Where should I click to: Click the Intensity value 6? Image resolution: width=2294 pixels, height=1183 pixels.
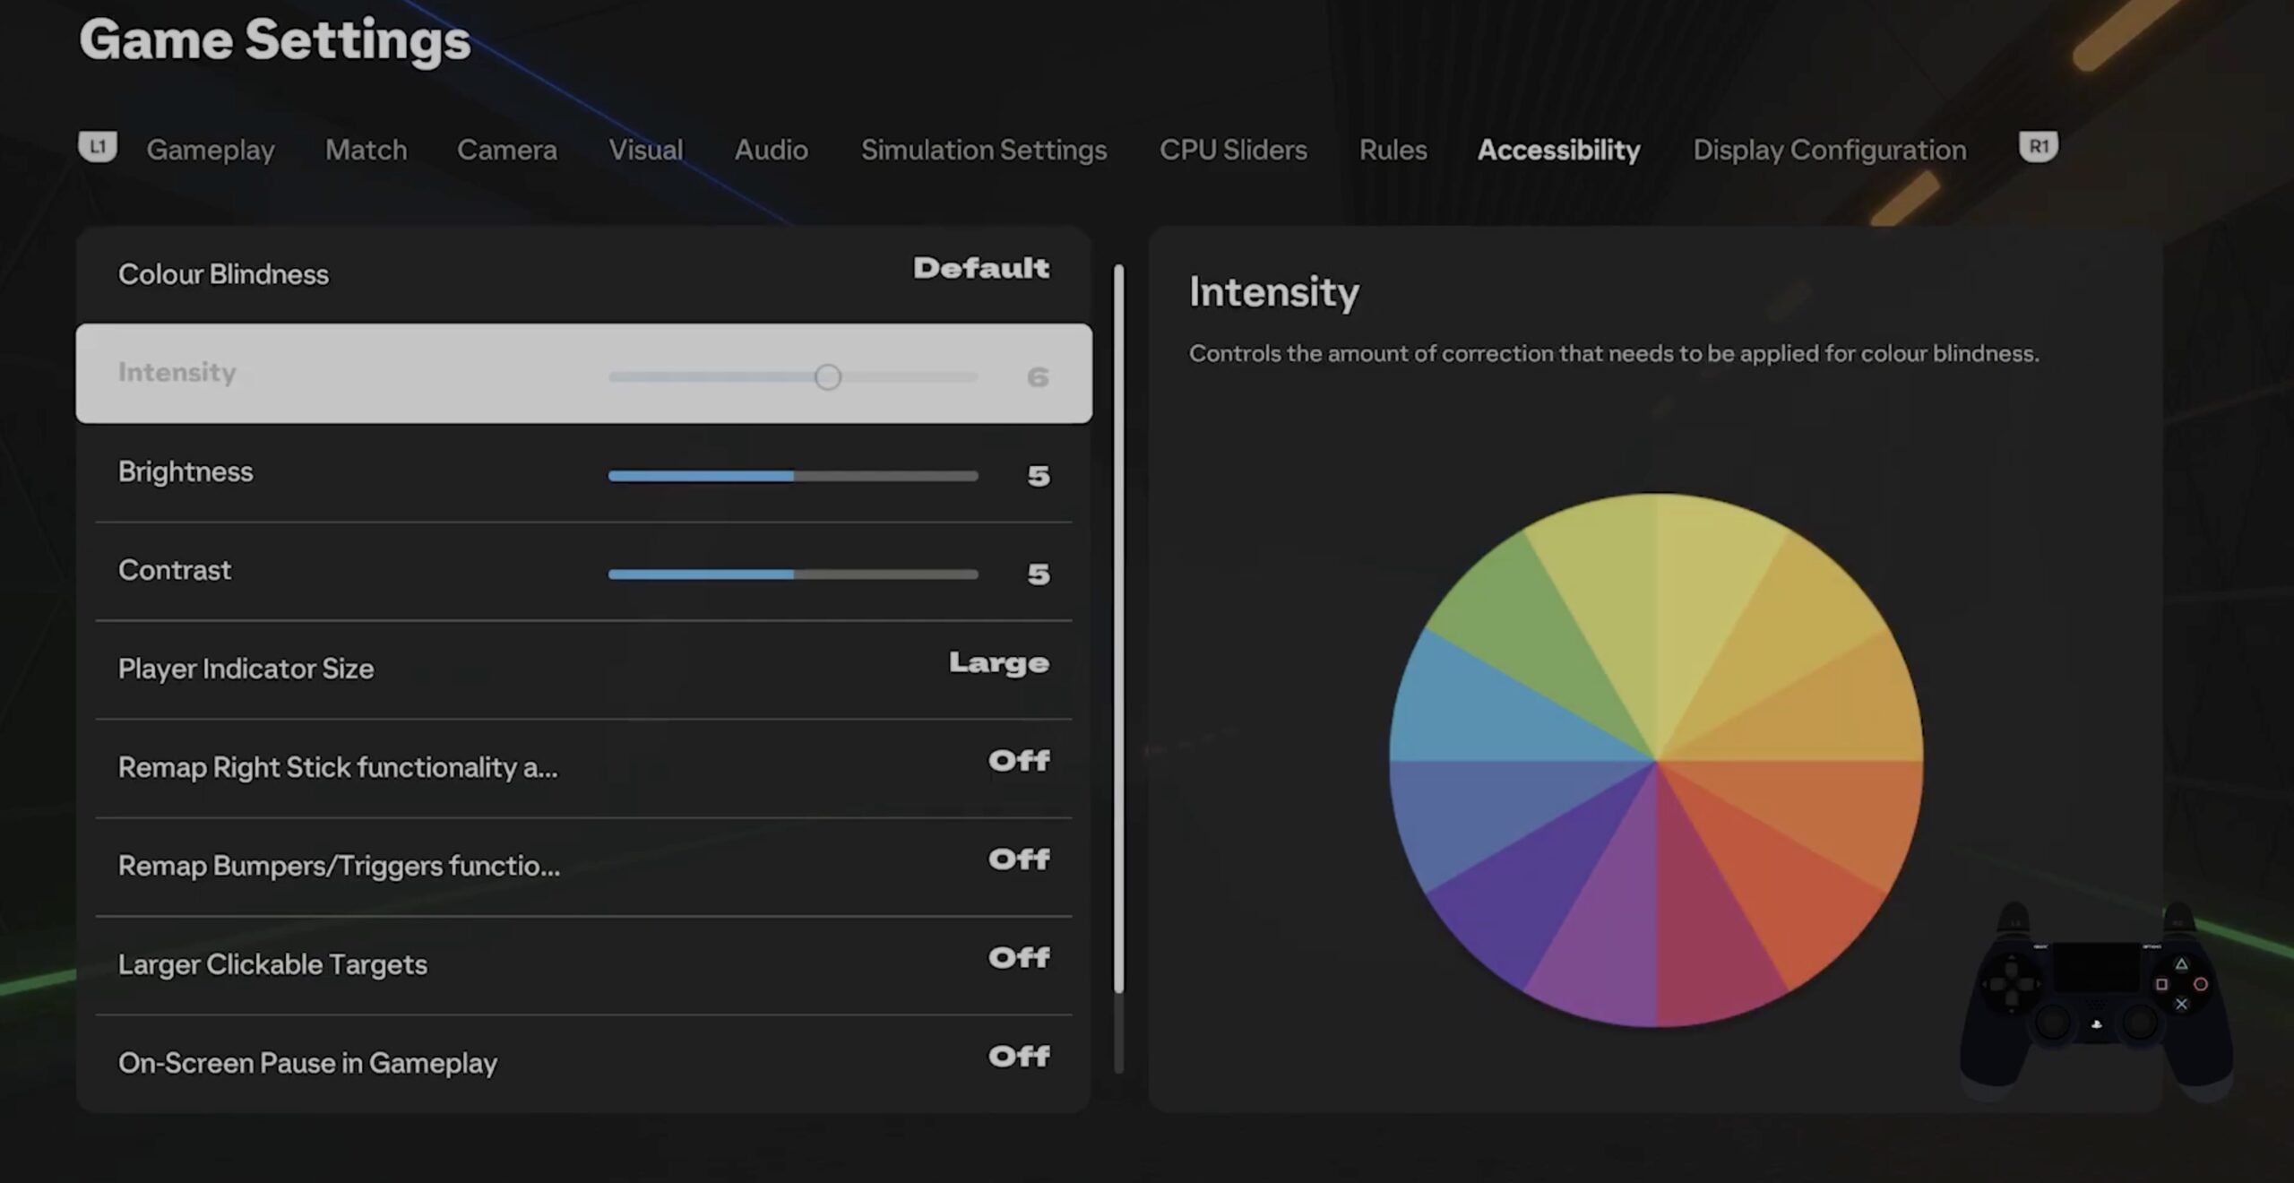point(1038,377)
